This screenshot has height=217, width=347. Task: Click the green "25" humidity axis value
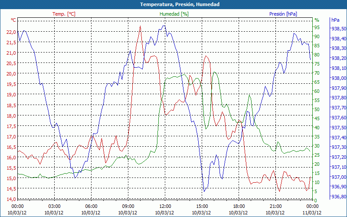317,155
